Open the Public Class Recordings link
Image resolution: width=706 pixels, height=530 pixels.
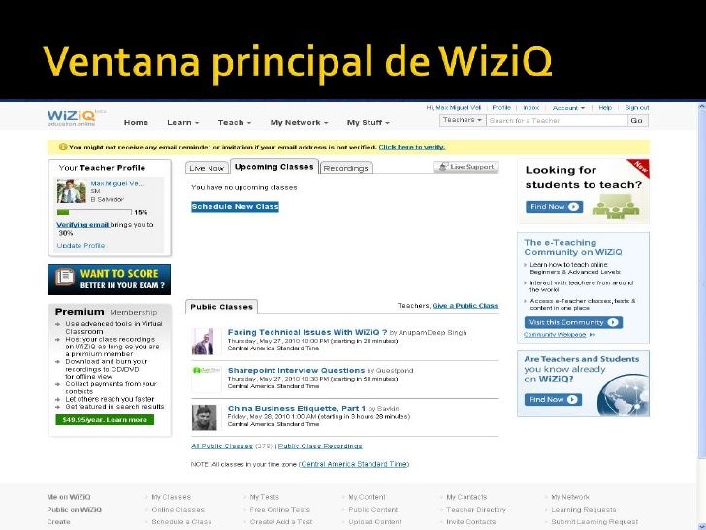pos(320,446)
